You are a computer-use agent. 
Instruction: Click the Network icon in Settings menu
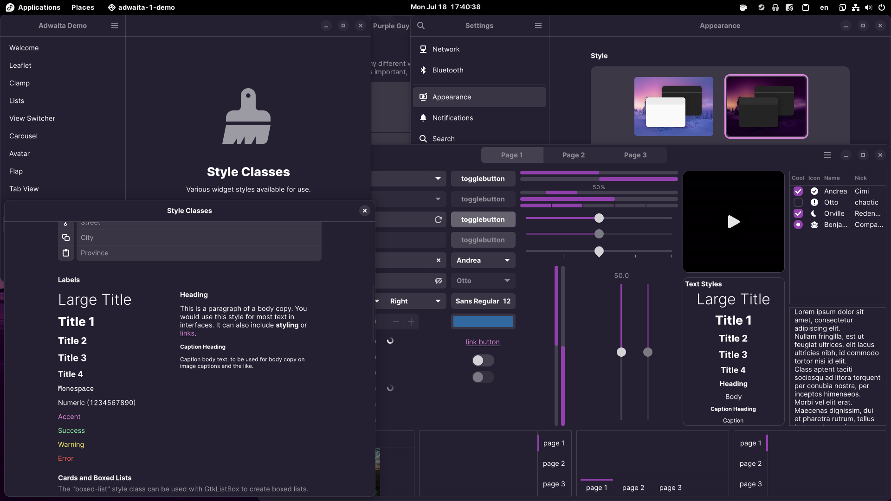pyautogui.click(x=424, y=49)
